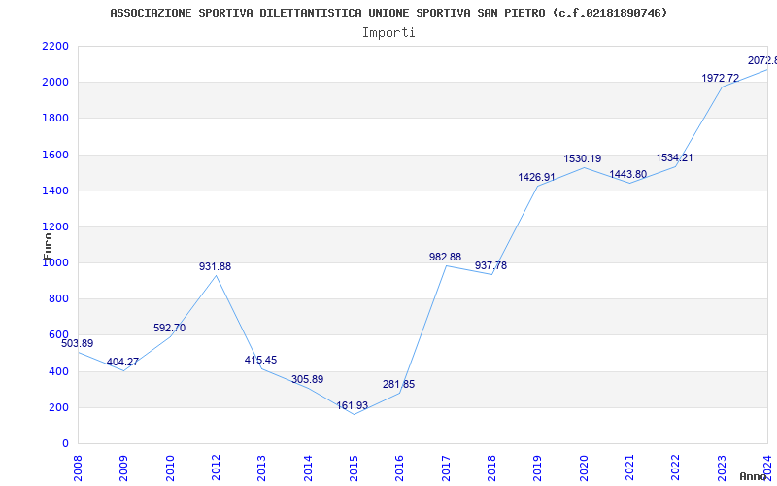This screenshot has height=486, width=777.
Task: Click the 2200 y-axis tick label
Action: (x=55, y=46)
